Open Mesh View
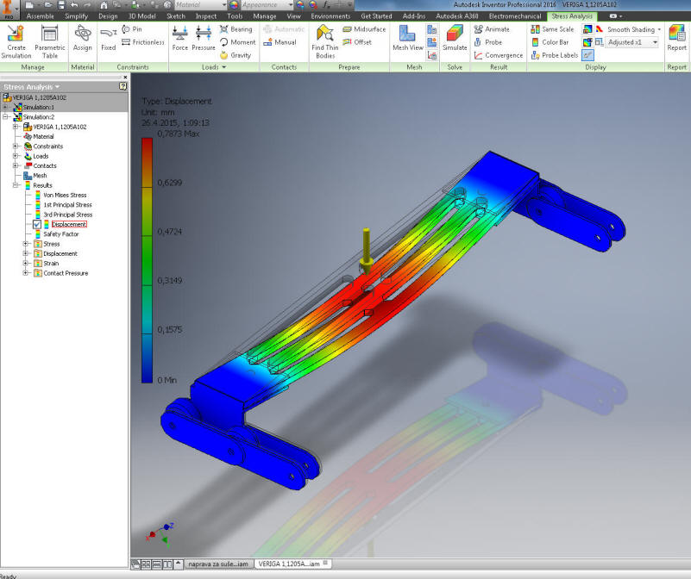691x579 pixels. coord(407,38)
